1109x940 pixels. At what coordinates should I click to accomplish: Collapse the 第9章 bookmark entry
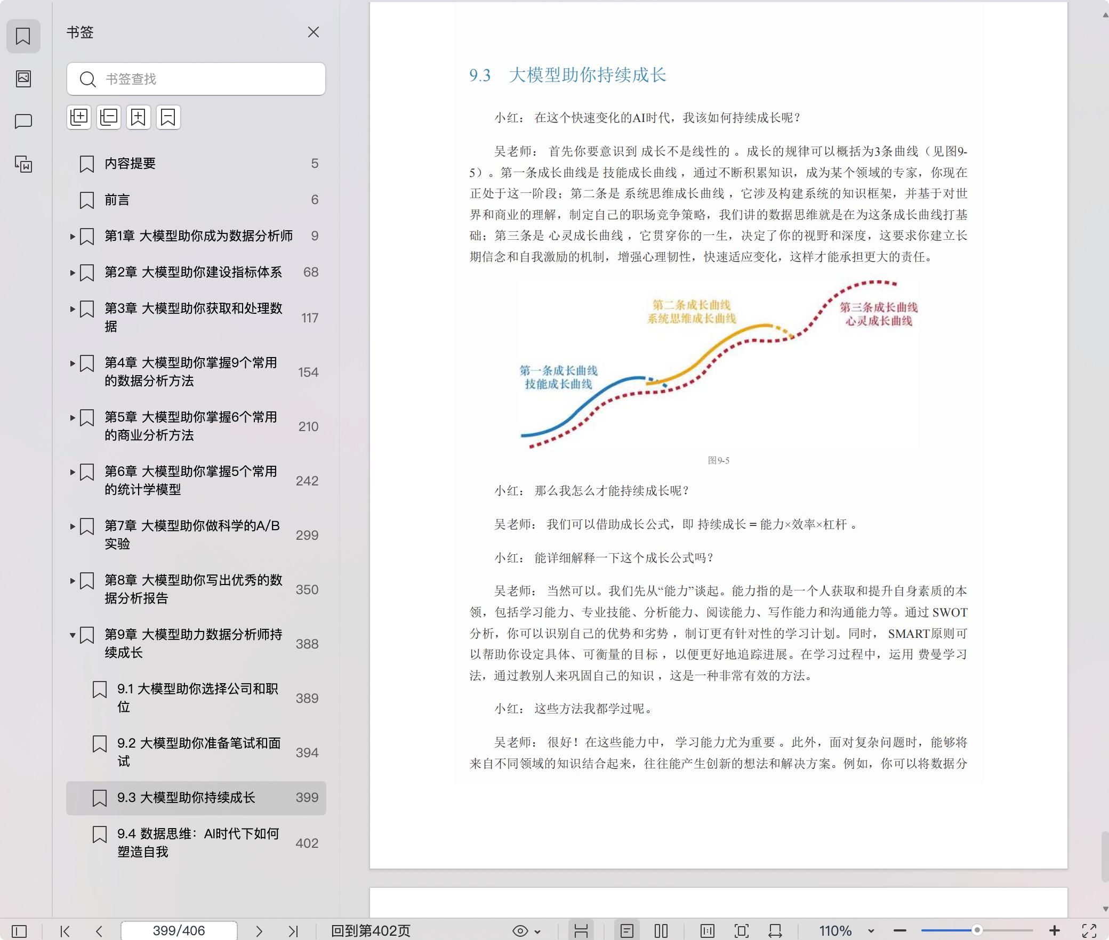pos(73,635)
